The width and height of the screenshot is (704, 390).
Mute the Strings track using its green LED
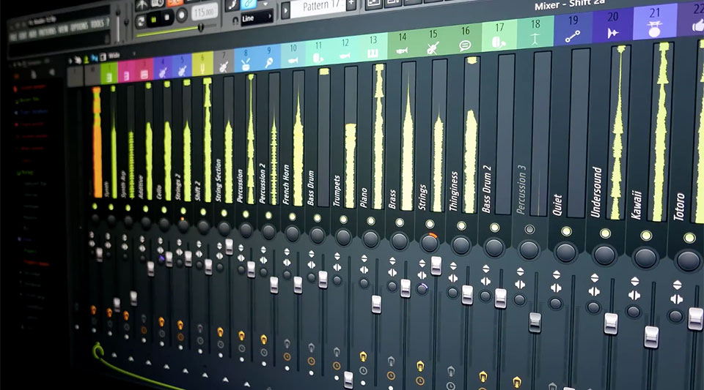(430, 224)
